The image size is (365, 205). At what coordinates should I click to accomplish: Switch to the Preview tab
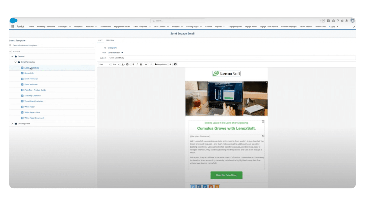[x=110, y=40]
